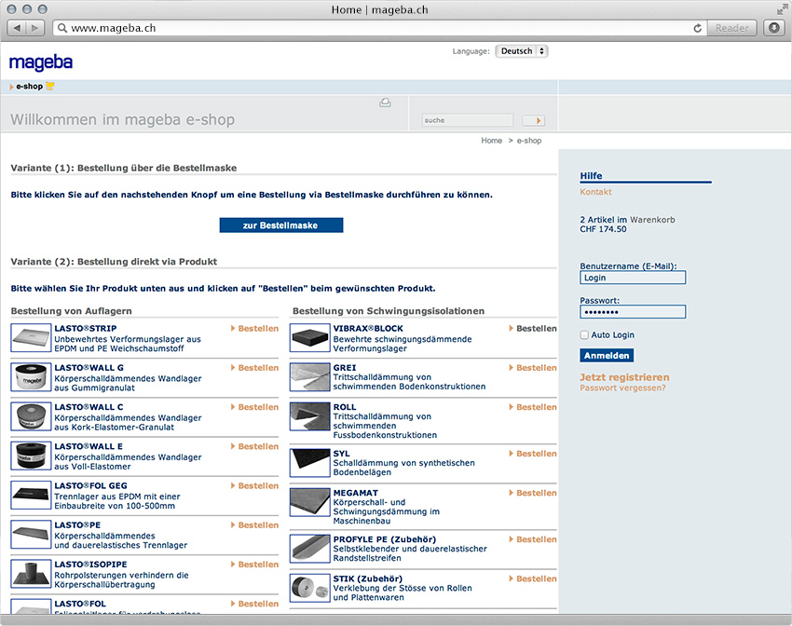Open the SYL product thumbnail

click(309, 463)
